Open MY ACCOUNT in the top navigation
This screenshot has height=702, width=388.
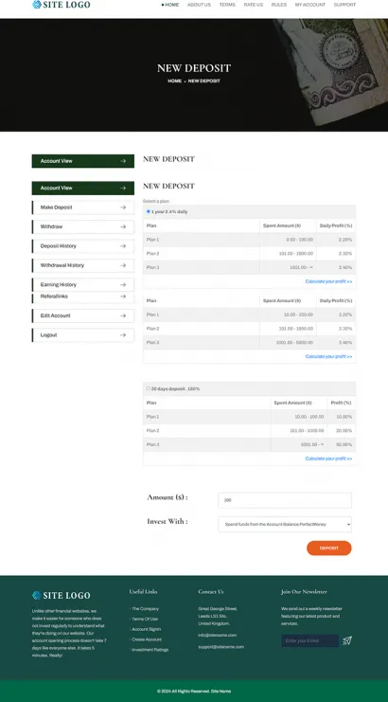(310, 5)
